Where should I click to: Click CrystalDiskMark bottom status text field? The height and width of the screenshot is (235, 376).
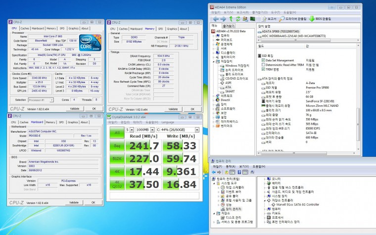154,195
